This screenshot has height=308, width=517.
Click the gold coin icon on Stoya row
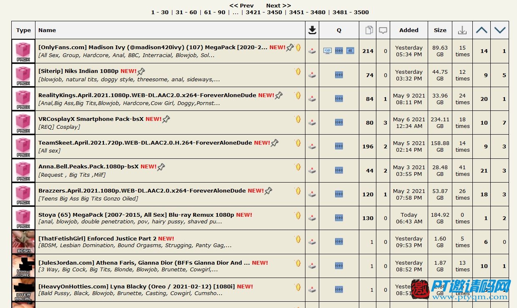[x=298, y=215]
